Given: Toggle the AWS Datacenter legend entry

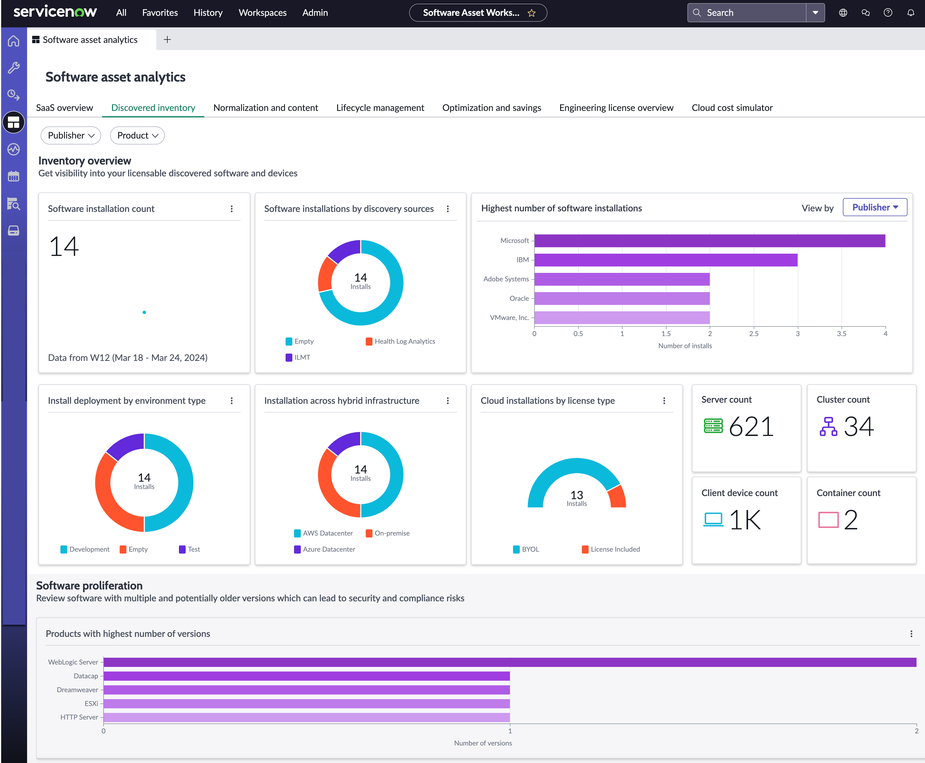Looking at the screenshot, I should coord(323,533).
